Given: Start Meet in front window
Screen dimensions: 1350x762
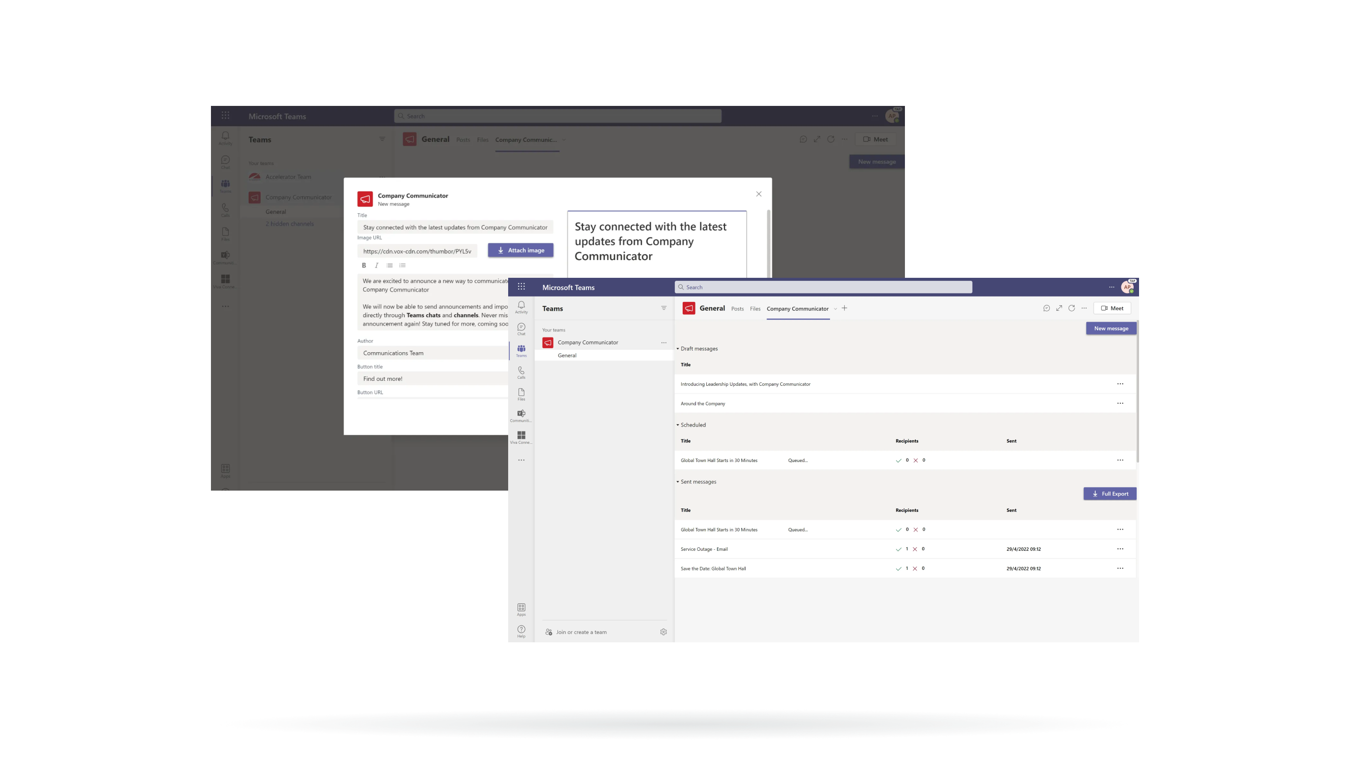Looking at the screenshot, I should [x=1111, y=308].
